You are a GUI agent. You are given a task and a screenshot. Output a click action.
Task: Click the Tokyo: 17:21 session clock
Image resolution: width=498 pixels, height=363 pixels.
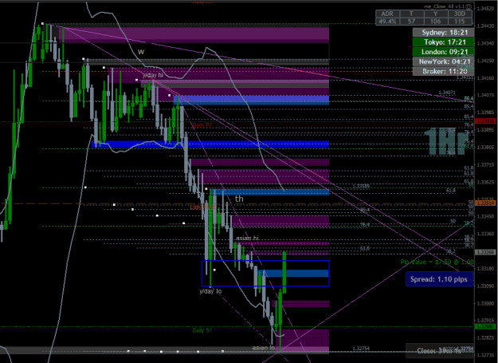(x=443, y=42)
